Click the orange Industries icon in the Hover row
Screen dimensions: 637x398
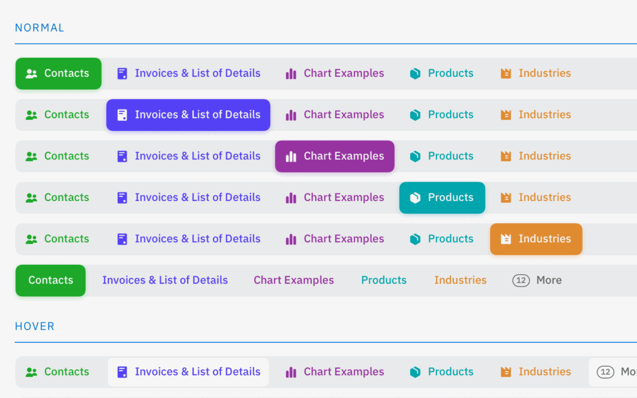click(x=505, y=372)
